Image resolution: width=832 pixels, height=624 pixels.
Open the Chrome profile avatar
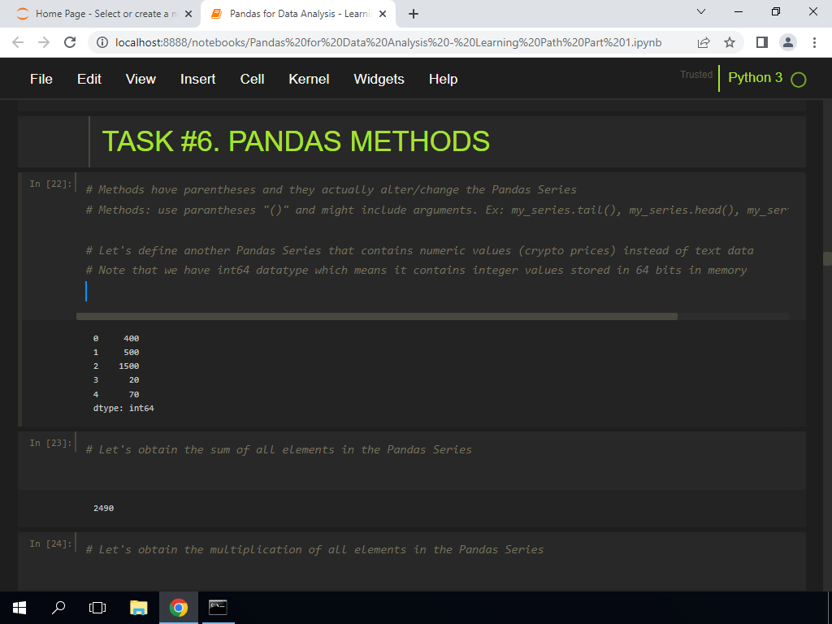point(788,42)
